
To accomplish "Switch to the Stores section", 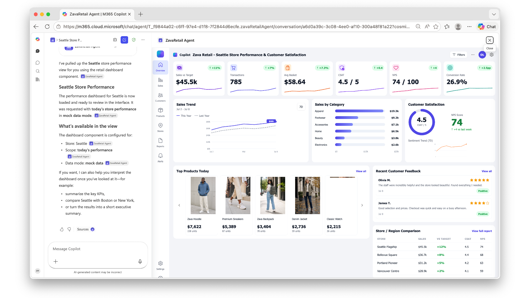I will click(x=160, y=127).
